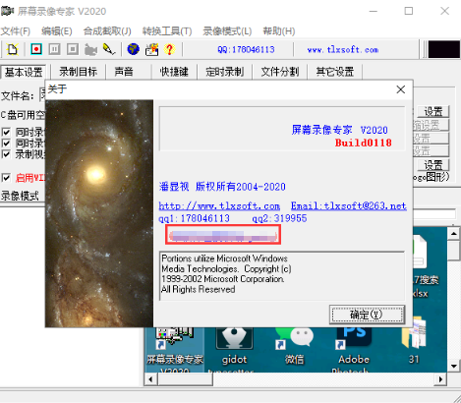This screenshot has height=403, width=461.
Task: Click the Email tlxsoft@263.net link
Action: pos(349,205)
